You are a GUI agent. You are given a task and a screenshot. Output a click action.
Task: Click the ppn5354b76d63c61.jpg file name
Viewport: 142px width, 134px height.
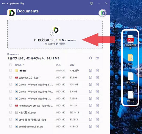(x=32, y=120)
